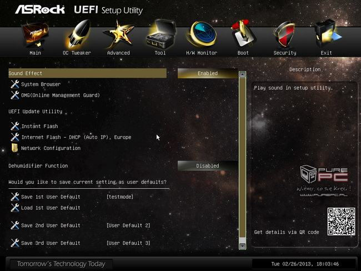The image size is (361, 271).
Task: Start Instant Flash
Action: click(39, 126)
